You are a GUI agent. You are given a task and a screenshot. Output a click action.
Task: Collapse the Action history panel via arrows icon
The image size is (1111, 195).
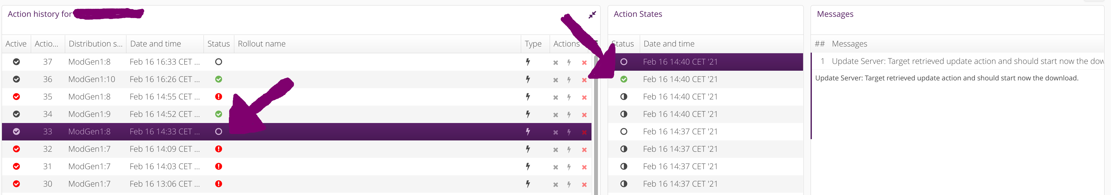[x=592, y=14]
